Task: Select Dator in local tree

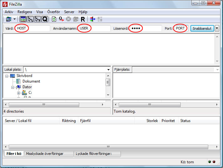Action: pyautogui.click(x=27, y=87)
